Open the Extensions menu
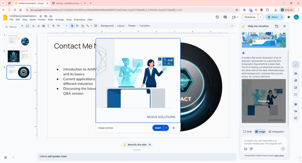 point(79,20)
